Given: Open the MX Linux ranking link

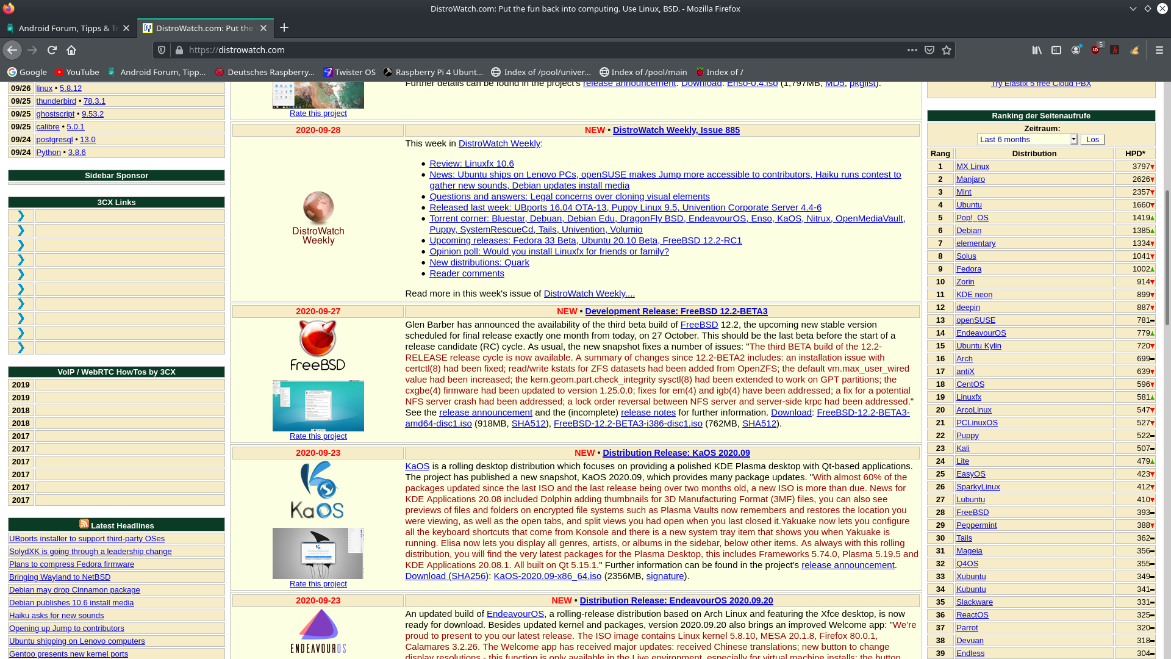Looking at the screenshot, I should click(x=972, y=166).
